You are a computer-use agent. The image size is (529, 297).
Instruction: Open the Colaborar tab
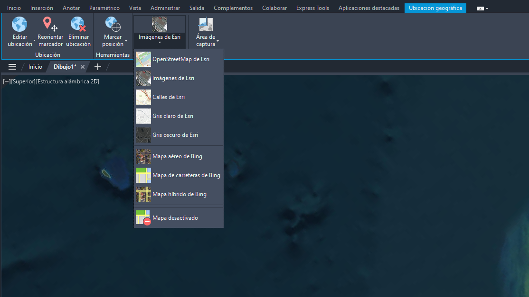(274, 8)
